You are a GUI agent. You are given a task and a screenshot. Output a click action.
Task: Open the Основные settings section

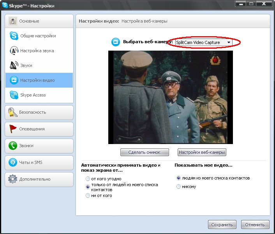[39, 21]
